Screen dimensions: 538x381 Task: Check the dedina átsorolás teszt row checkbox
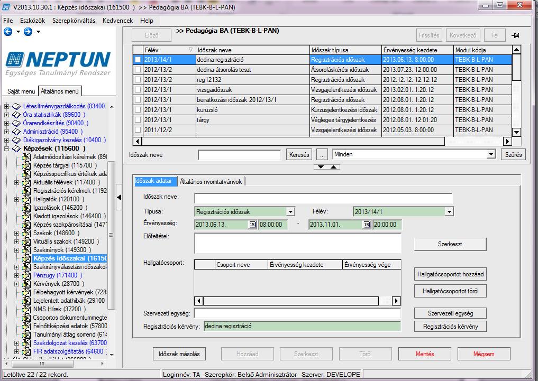click(x=138, y=70)
